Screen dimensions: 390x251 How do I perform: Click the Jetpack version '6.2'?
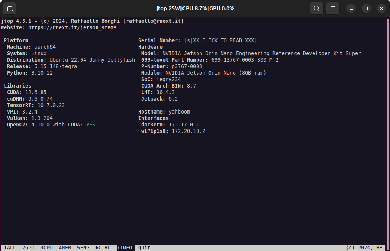click(x=173, y=99)
